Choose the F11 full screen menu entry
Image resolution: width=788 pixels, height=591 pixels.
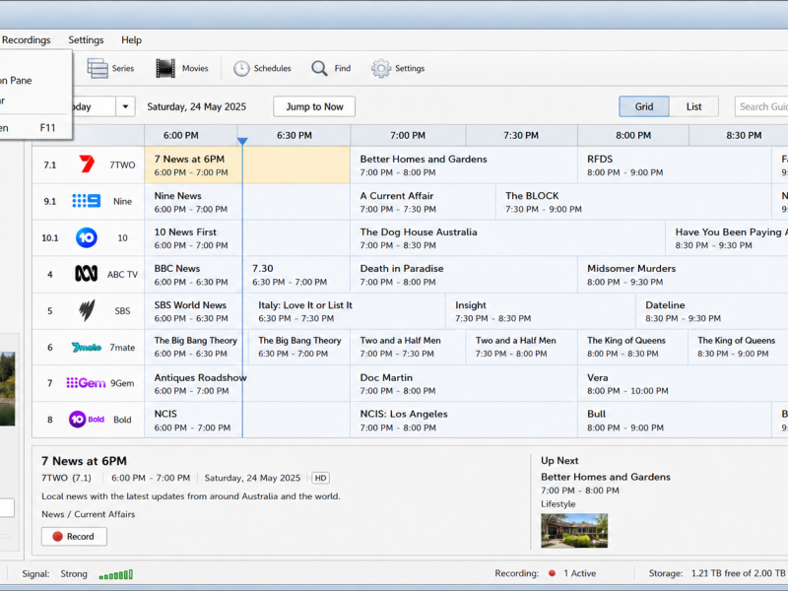pyautogui.click(x=33, y=128)
